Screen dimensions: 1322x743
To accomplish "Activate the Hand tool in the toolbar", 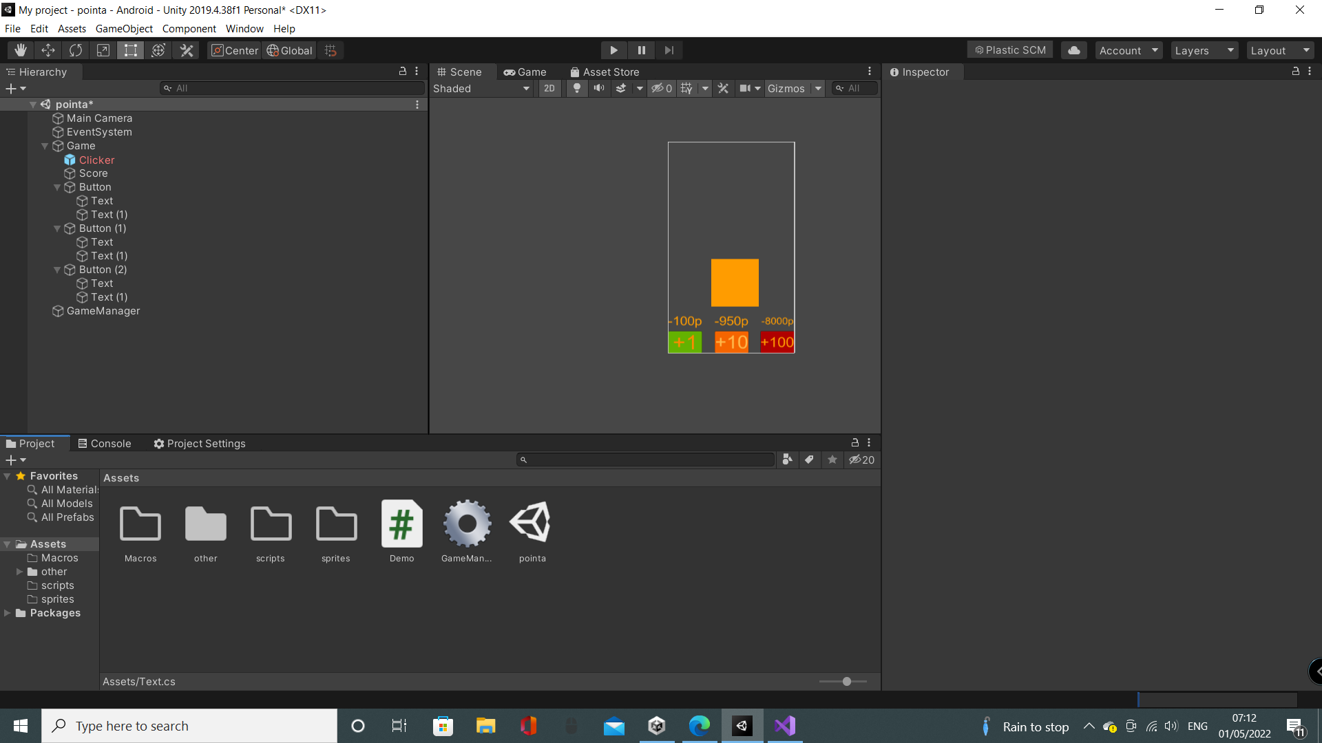I will 20,50.
